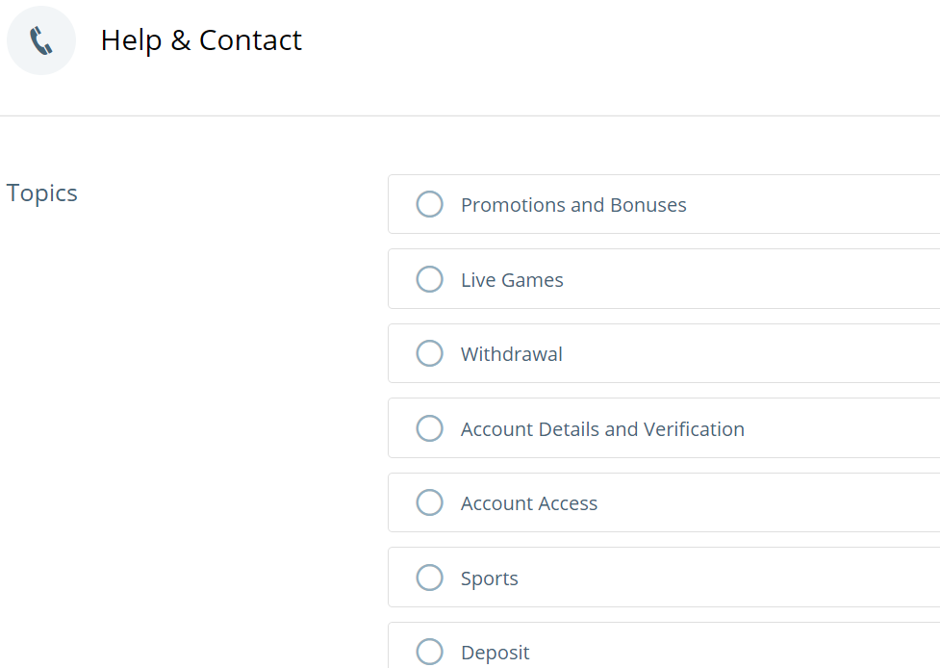This screenshot has width=940, height=668.
Task: Click the Deposit topic label text
Action: click(x=495, y=653)
